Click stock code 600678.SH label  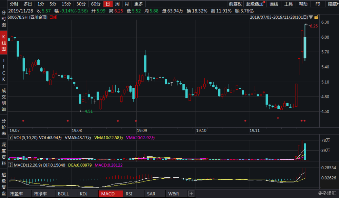tap(18, 17)
